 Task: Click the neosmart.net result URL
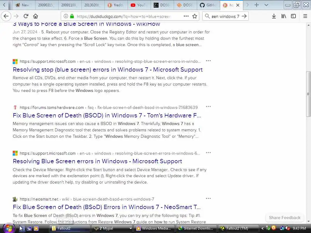point(87,199)
